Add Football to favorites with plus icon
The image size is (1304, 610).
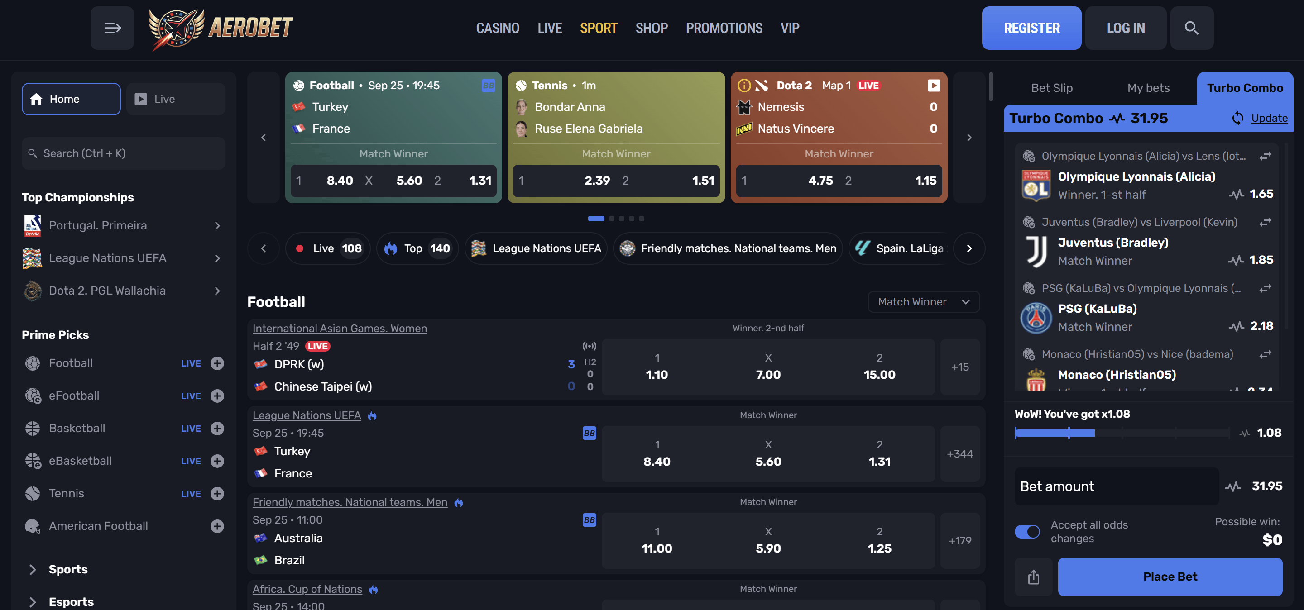[217, 363]
